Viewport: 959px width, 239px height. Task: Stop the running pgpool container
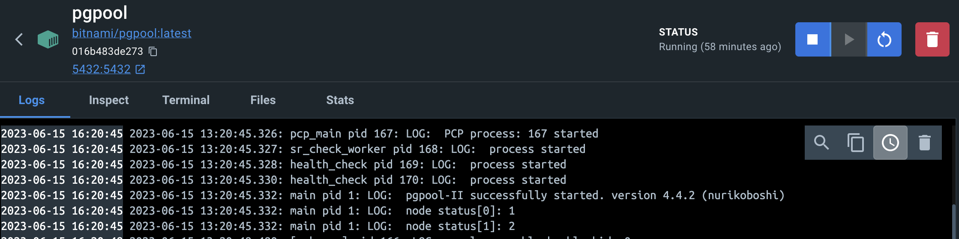(x=812, y=39)
